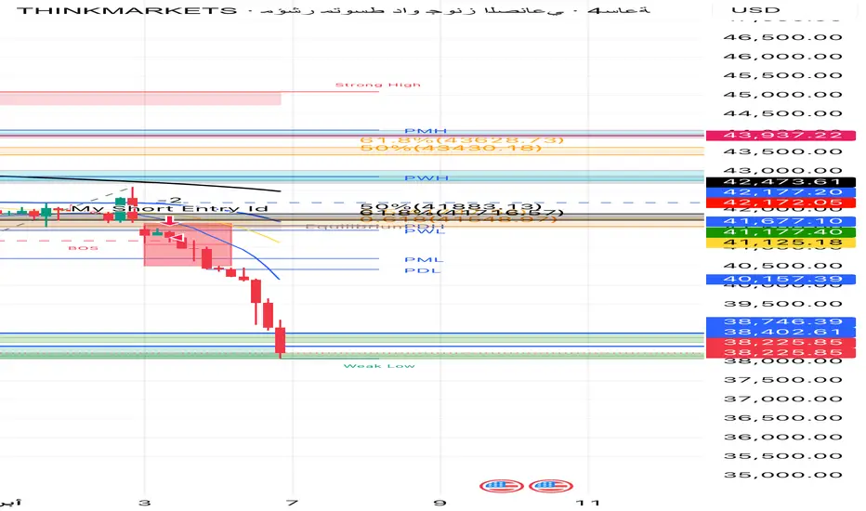Click the 45,000.00 price axis tick
The height and width of the screenshot is (511, 866).
pos(782,95)
